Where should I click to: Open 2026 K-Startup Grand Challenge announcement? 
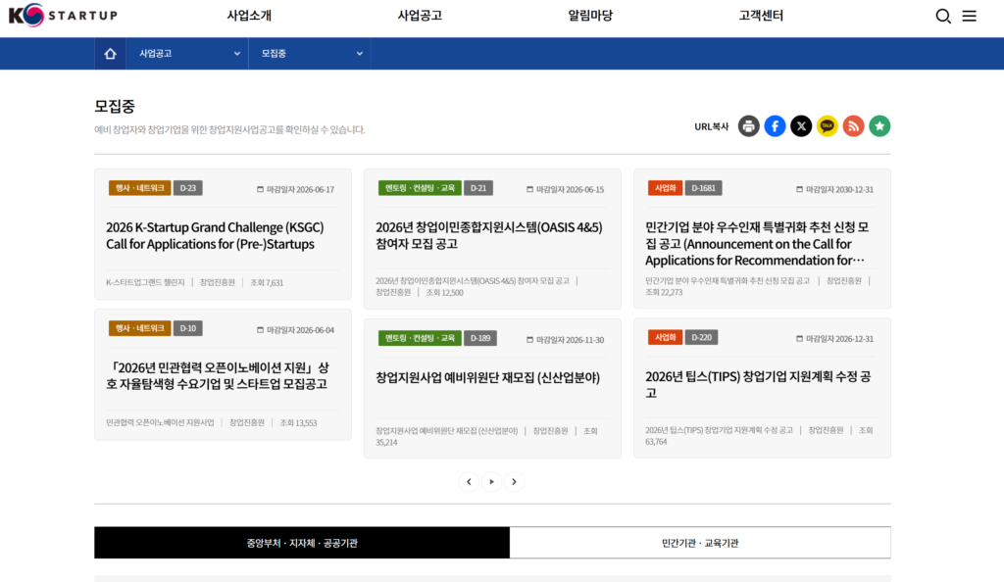point(215,235)
